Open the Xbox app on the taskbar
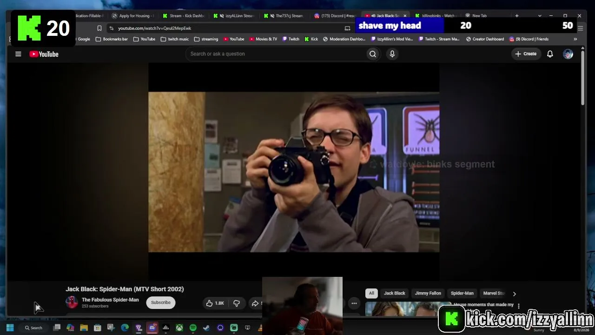The height and width of the screenshot is (335, 595). coord(179,328)
